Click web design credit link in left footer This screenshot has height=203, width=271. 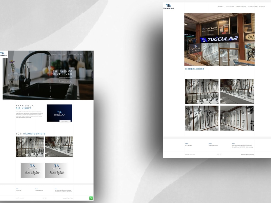click(68, 198)
